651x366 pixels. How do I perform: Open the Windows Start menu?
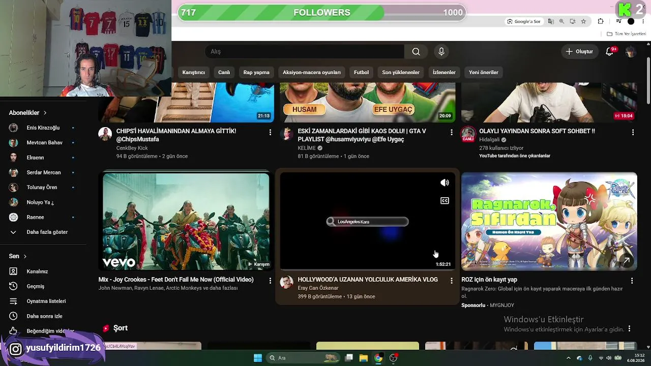[258, 358]
